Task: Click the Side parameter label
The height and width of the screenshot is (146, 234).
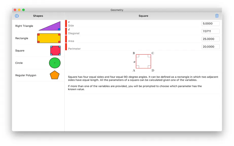Action: tap(71, 26)
